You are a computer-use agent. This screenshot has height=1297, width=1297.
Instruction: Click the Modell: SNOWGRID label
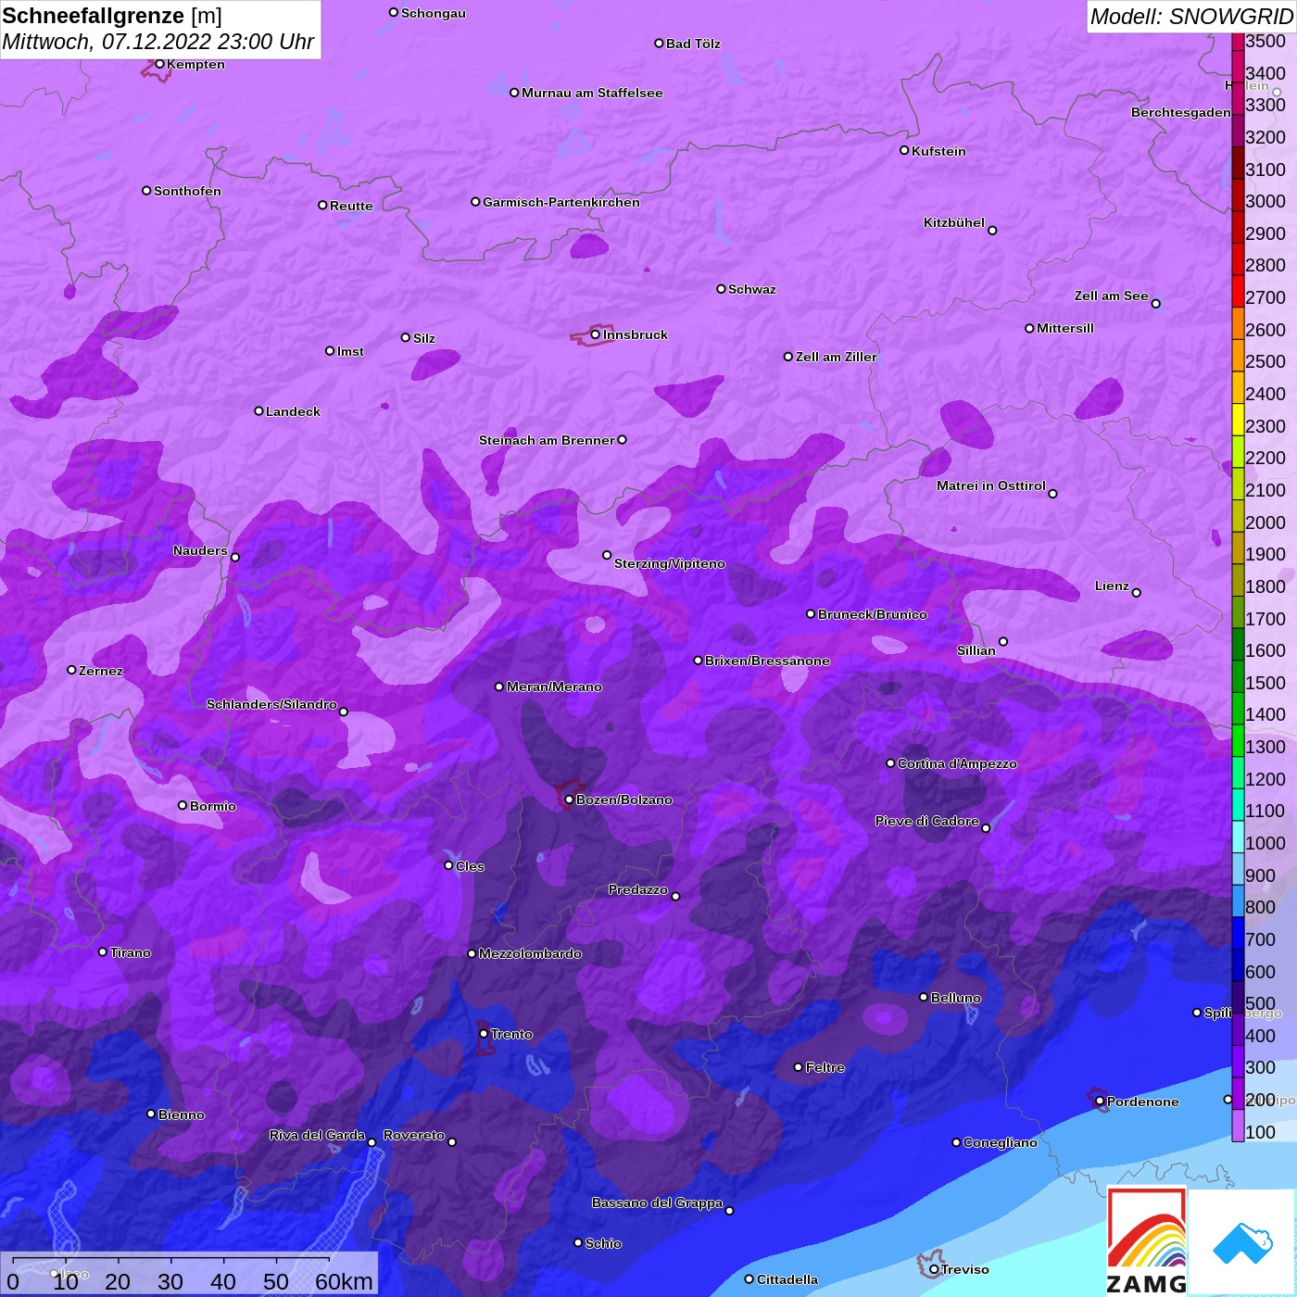(1191, 17)
